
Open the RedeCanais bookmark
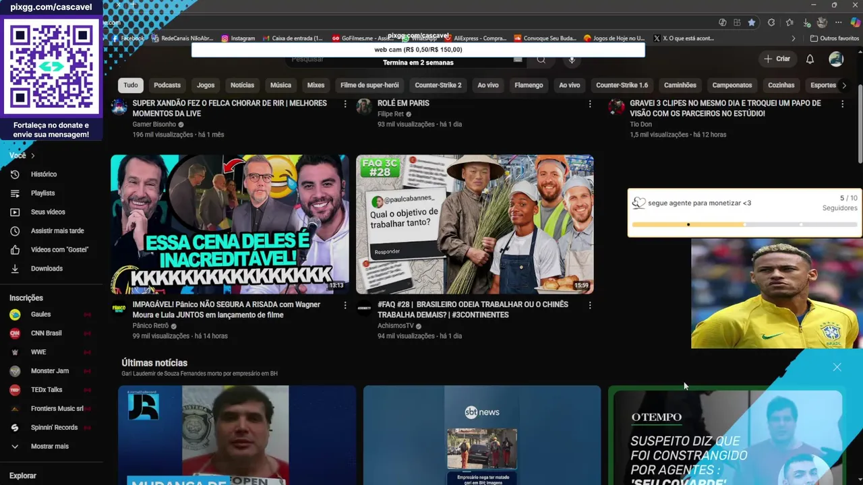[182, 38]
